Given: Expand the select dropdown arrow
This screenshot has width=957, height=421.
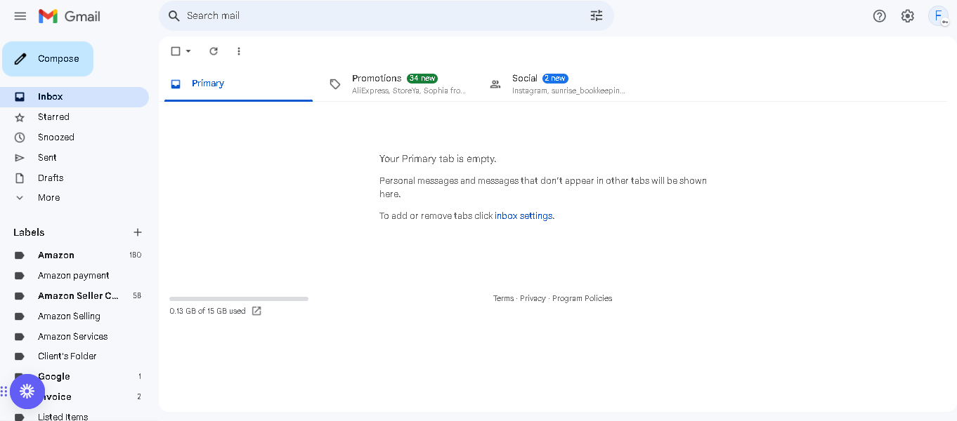Looking at the screenshot, I should [x=188, y=51].
